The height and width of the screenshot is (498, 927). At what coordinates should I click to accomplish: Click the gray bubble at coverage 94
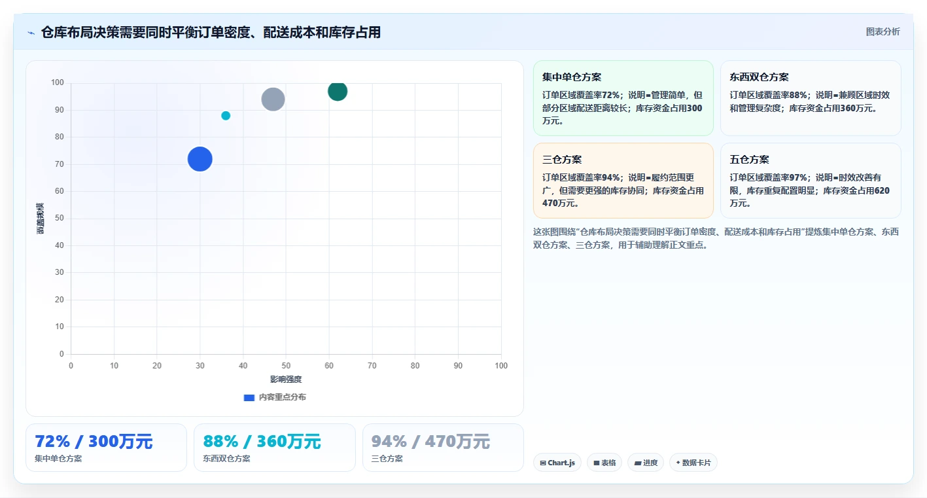click(273, 99)
